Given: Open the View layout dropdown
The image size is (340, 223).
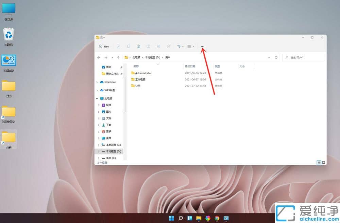Looking at the screenshot, I should click(190, 47).
